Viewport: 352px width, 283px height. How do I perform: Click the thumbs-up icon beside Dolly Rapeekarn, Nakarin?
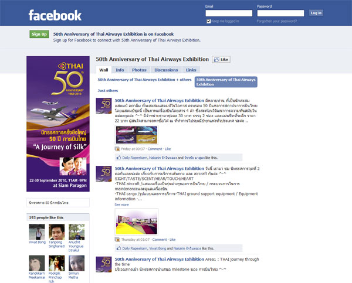(119, 158)
